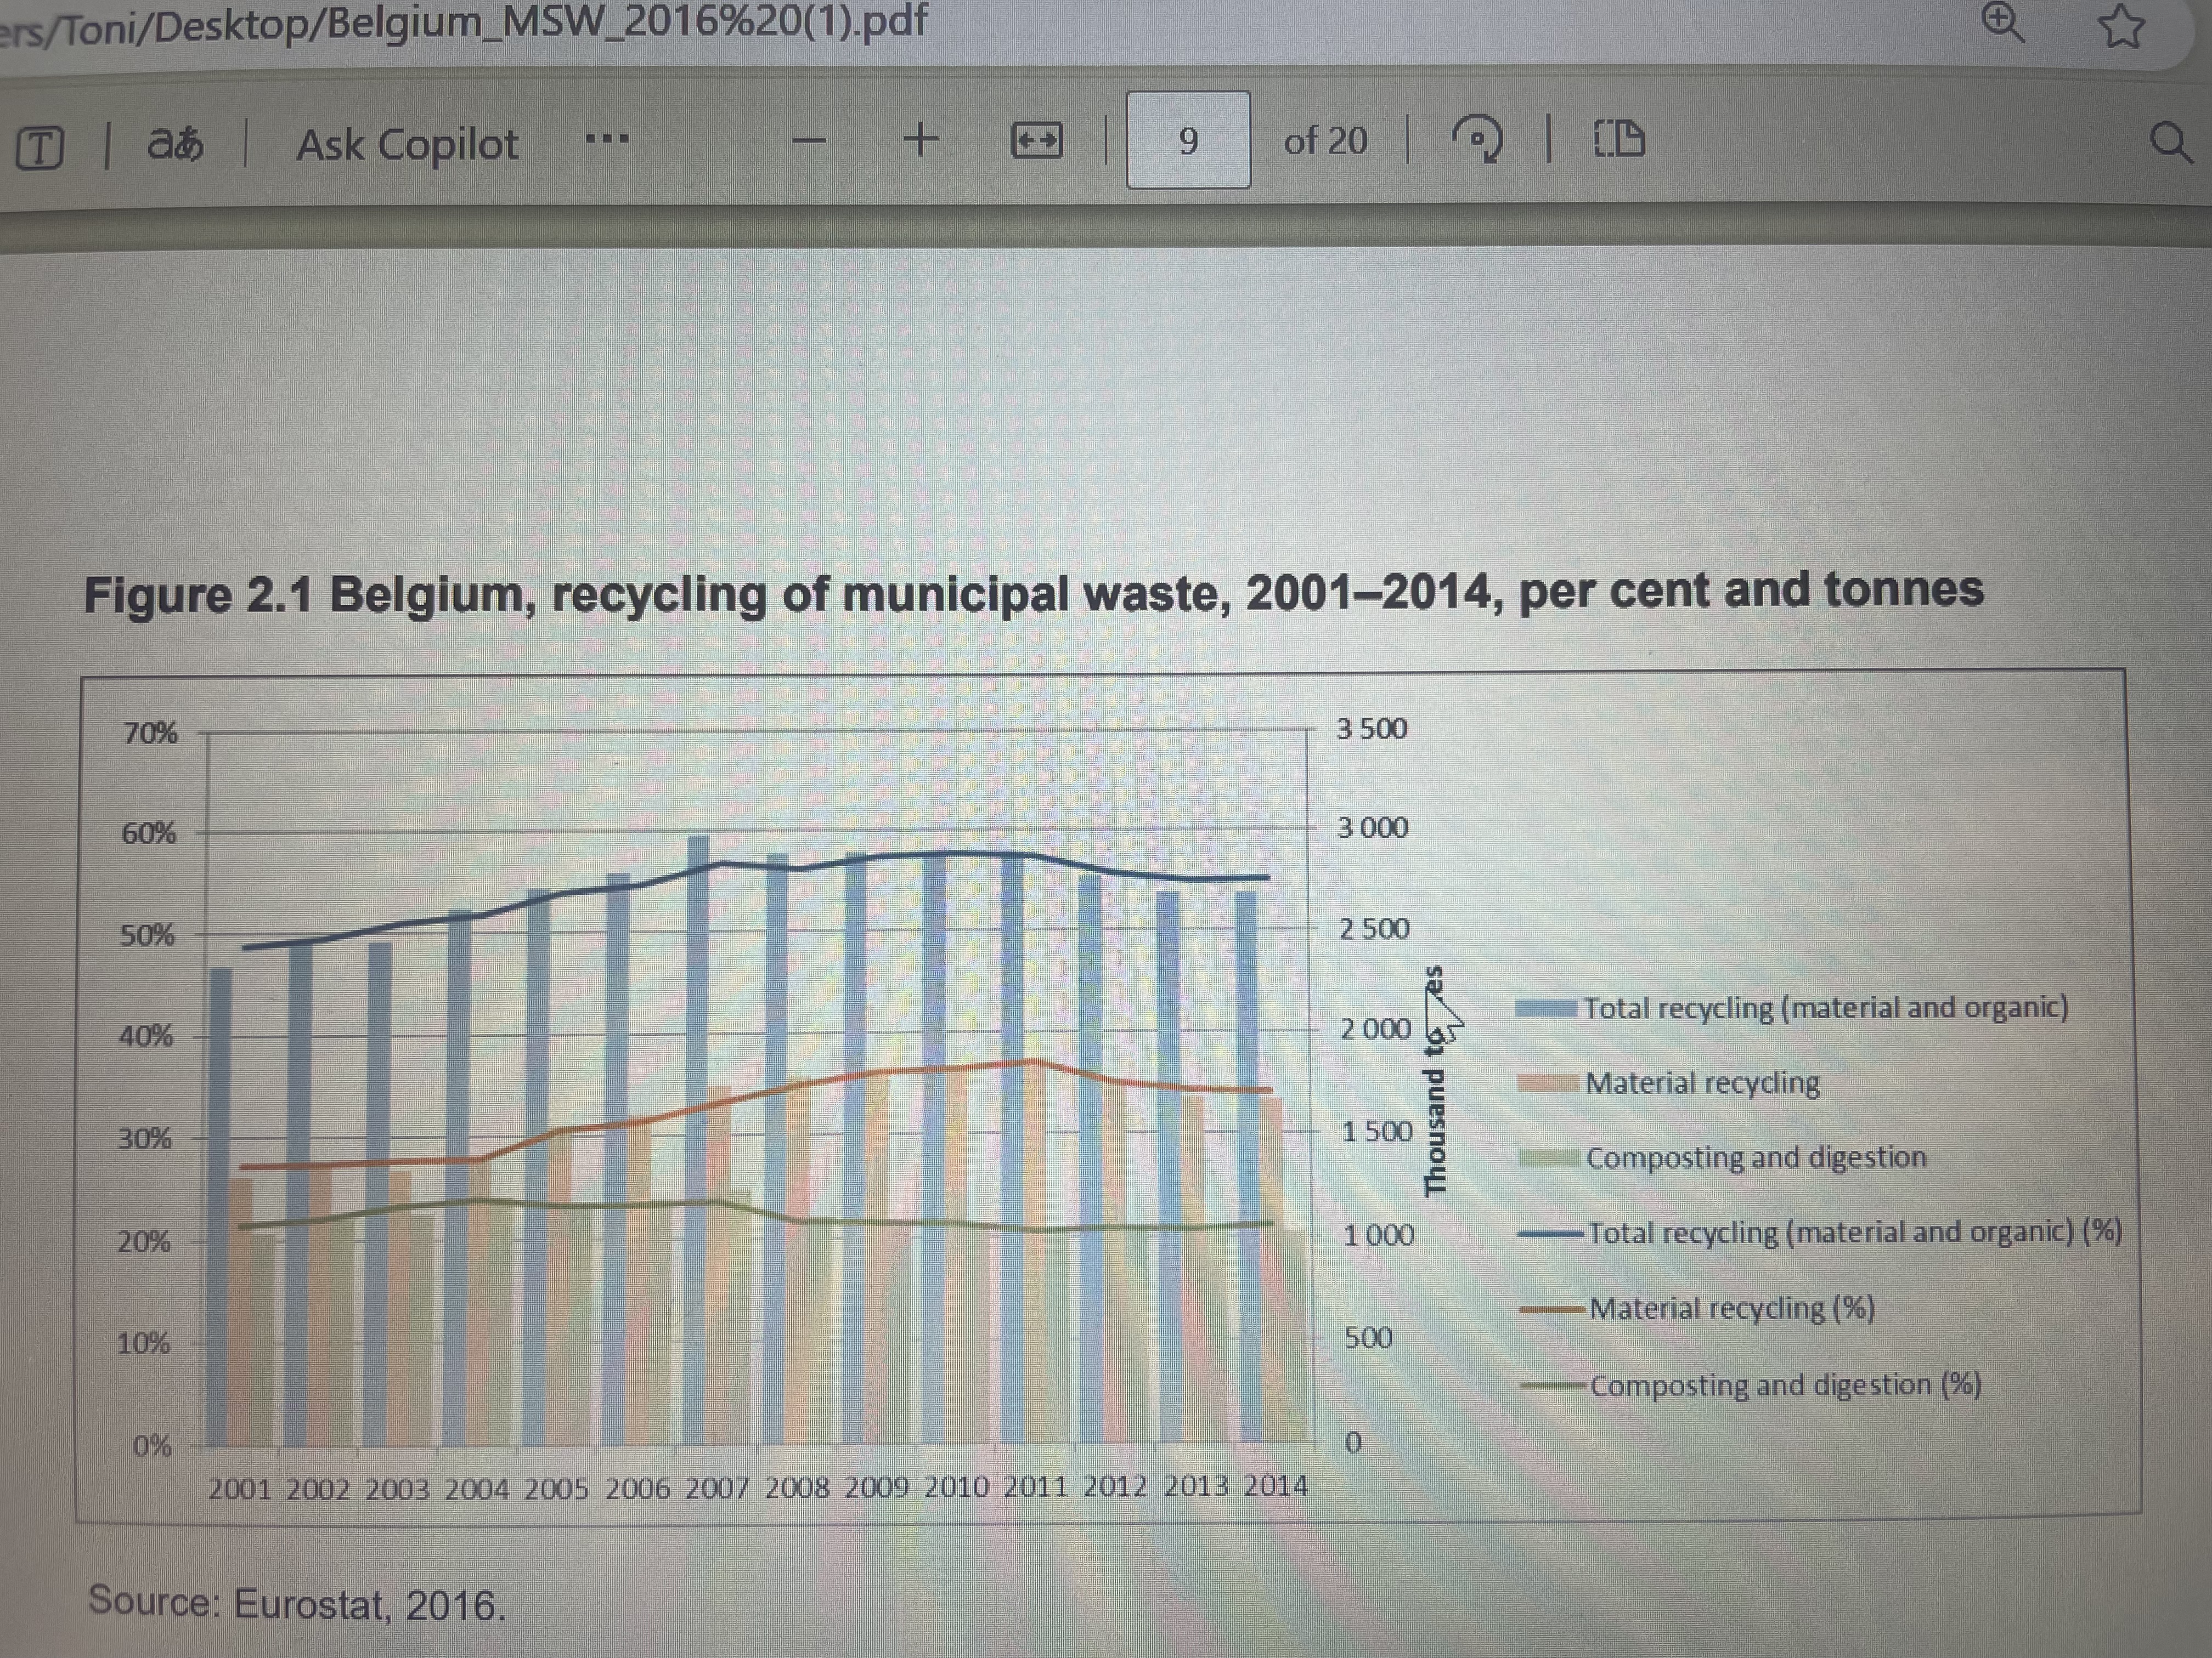Screen dimensions: 2212x1658
Task: Zoom out with the minus button
Action: pyautogui.click(x=809, y=141)
